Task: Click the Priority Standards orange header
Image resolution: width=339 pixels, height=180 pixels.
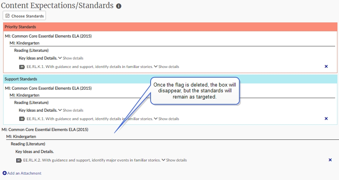Action: pos(170,27)
